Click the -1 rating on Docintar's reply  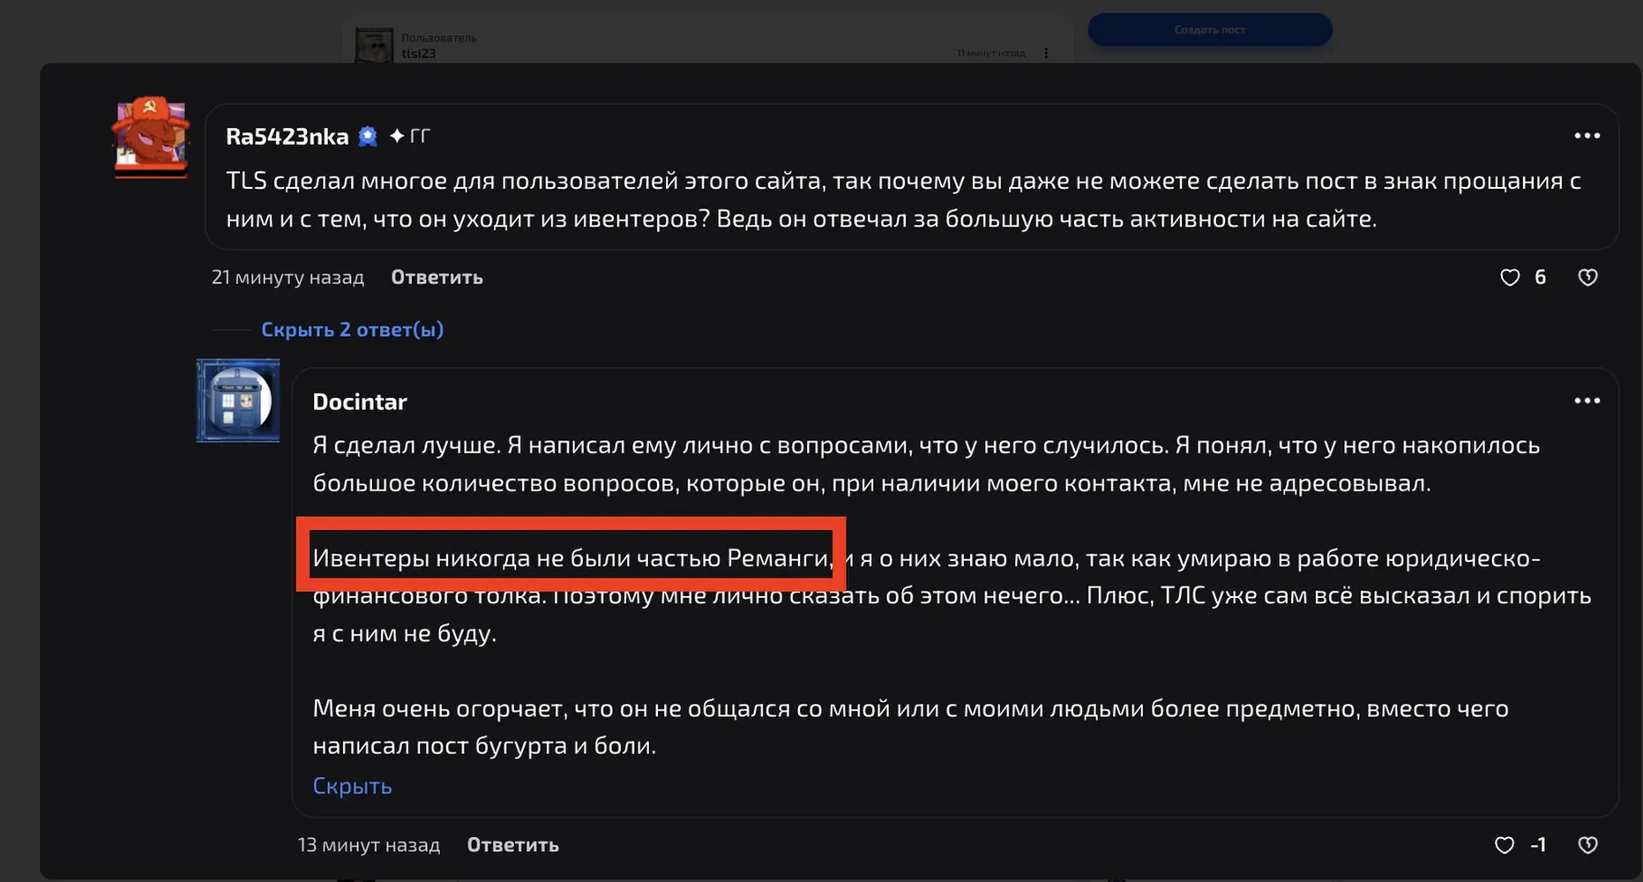pos(1538,845)
